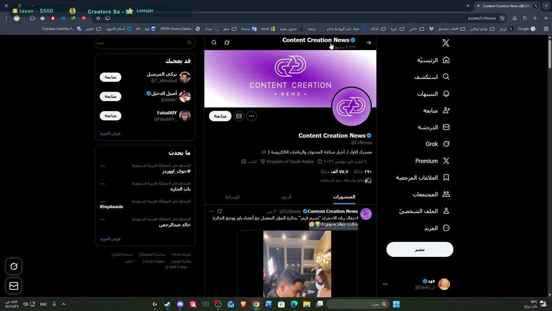
Task: Reload the page in browser toolbar
Action: coord(525,18)
